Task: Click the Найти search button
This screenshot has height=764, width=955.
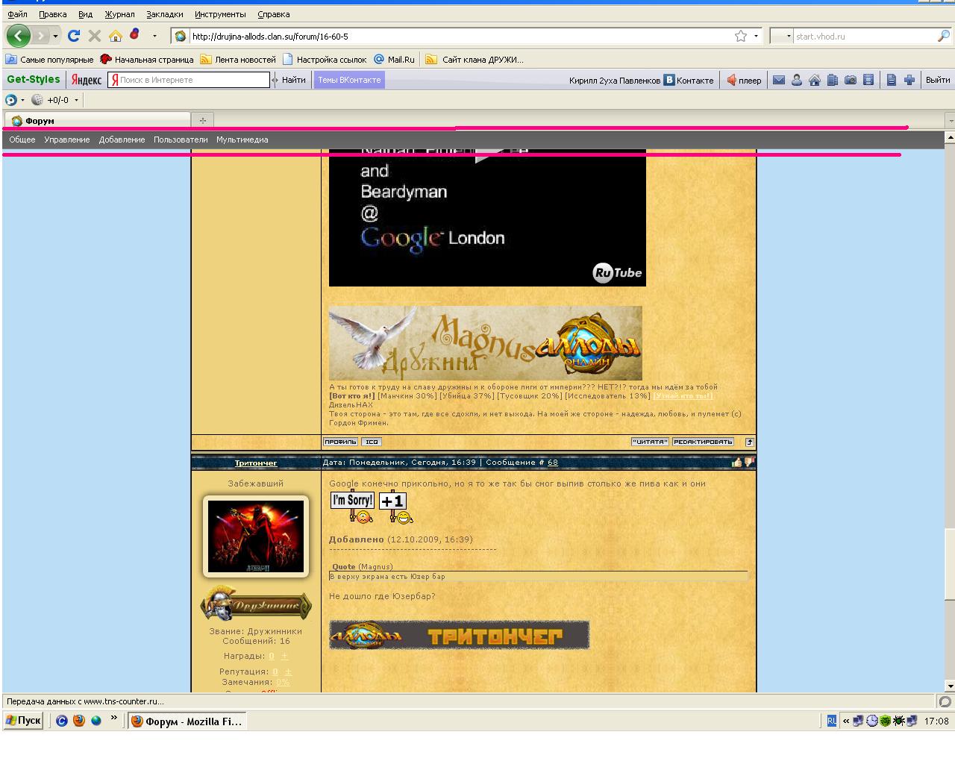Action: (293, 80)
